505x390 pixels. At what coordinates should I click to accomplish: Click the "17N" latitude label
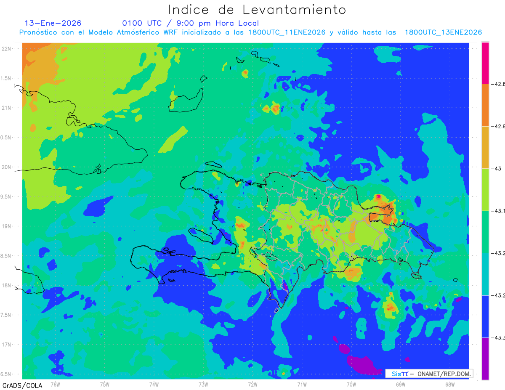tap(6, 345)
